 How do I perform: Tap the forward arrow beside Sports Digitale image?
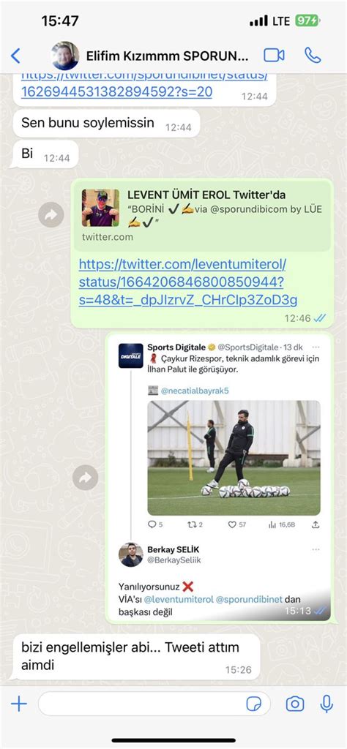coord(86,477)
